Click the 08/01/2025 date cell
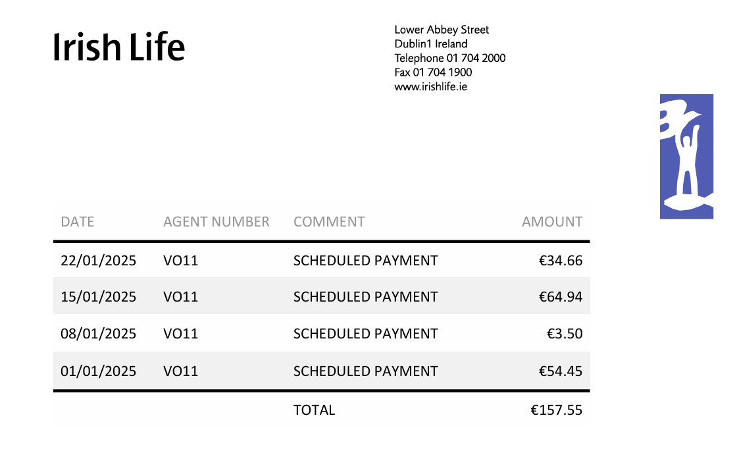 99,334
